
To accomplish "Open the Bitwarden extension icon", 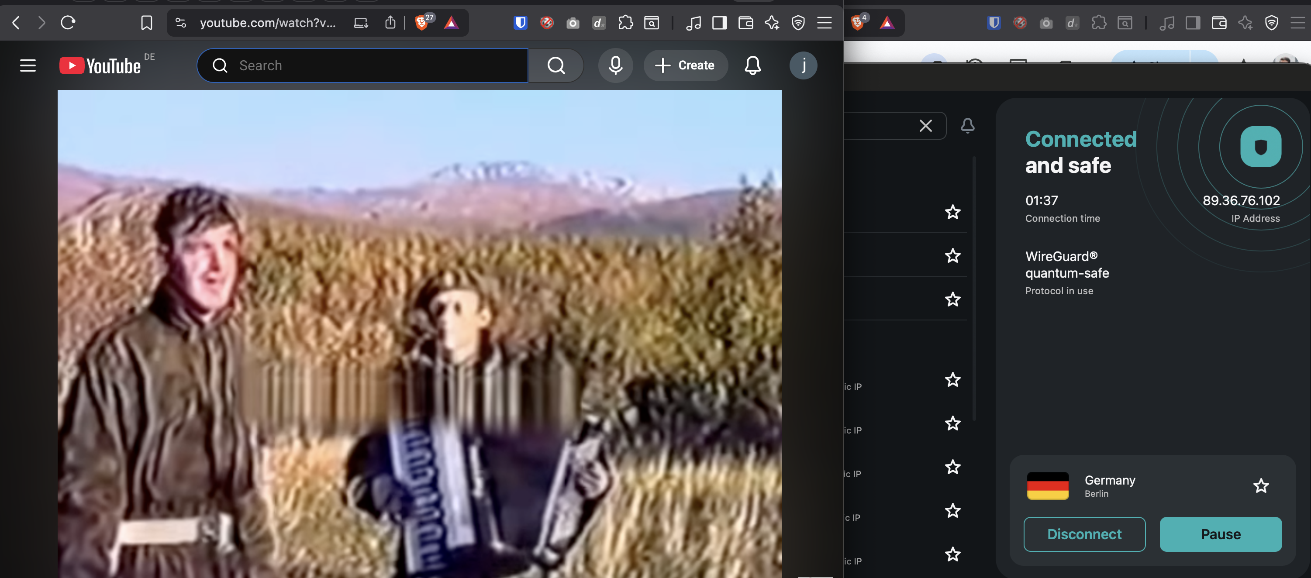I will click(520, 23).
